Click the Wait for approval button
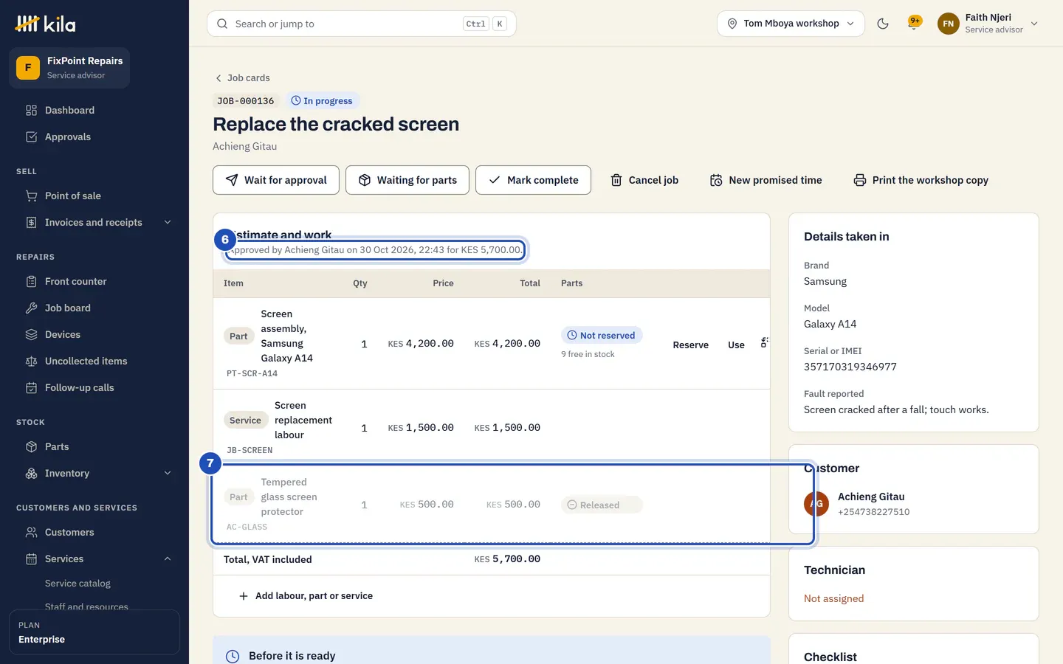This screenshot has height=664, width=1063. pos(276,180)
